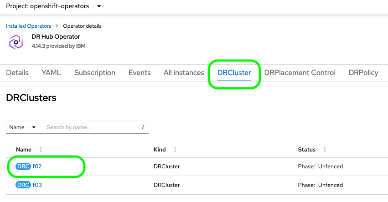Screen dimensions: 388x202
Task: Click the DR Hub Operator logo icon
Action: tap(16, 41)
